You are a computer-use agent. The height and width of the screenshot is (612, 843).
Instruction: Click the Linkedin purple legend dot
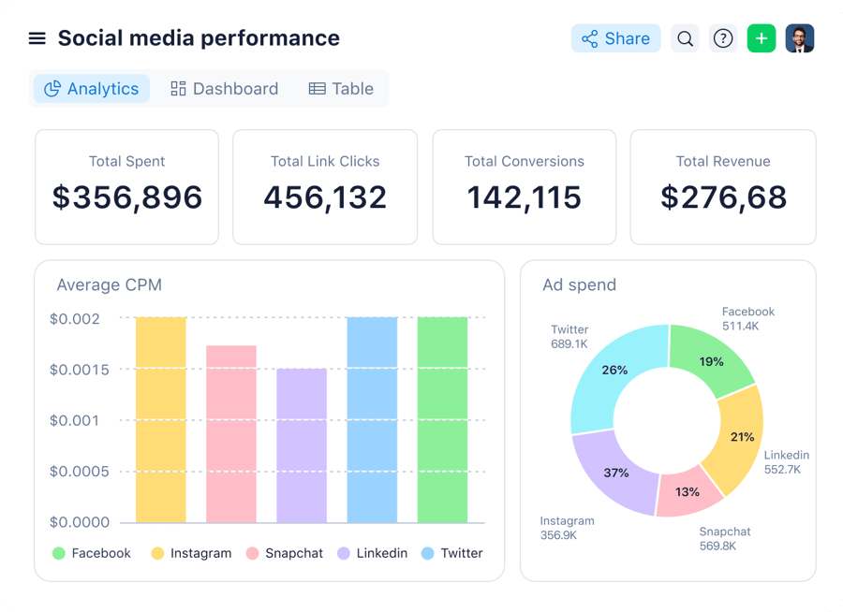(x=344, y=553)
